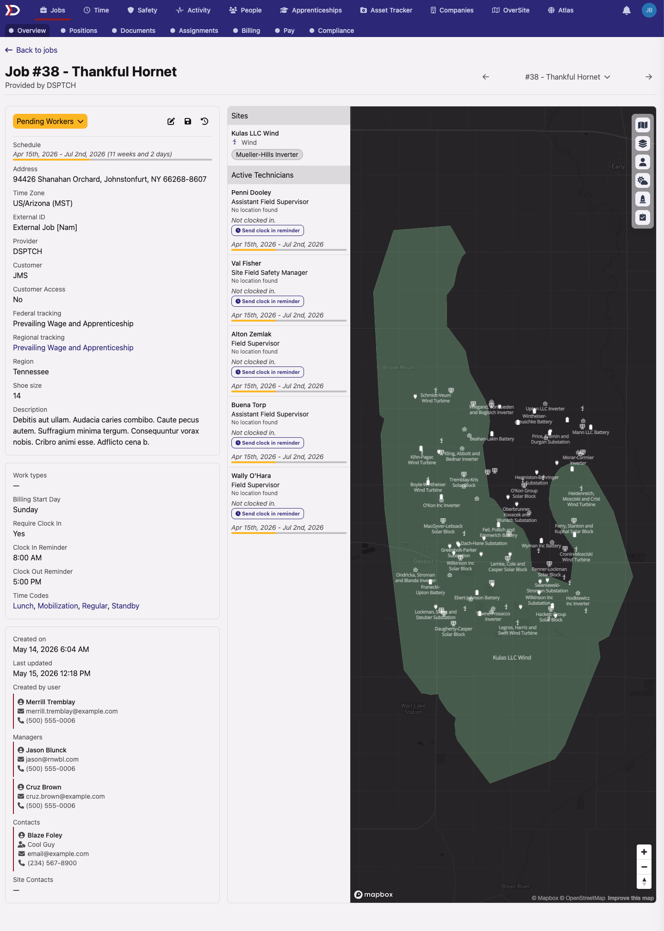
Task: Click the clipboard checklist map button
Action: coord(643,217)
